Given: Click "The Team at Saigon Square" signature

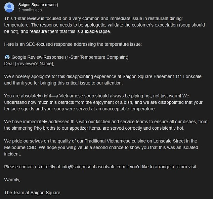Looking at the screenshot, I should click(32, 193).
